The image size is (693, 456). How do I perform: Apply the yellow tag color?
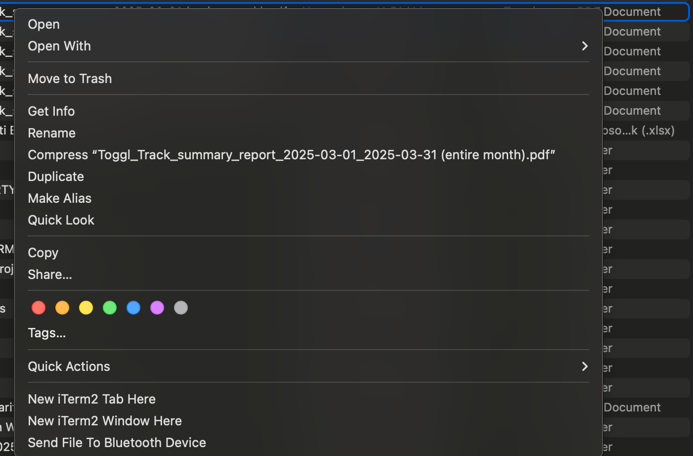coord(86,308)
